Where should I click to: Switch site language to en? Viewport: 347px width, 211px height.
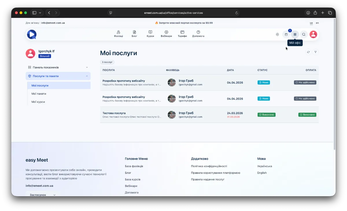(x=317, y=23)
